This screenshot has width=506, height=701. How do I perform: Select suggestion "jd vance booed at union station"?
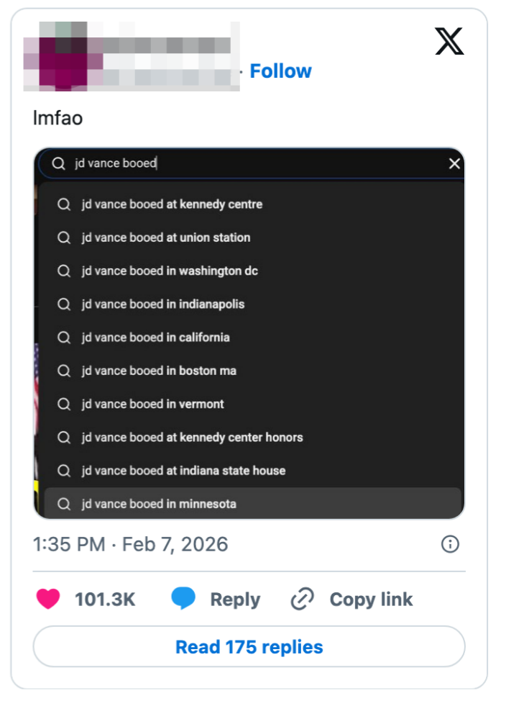click(166, 238)
